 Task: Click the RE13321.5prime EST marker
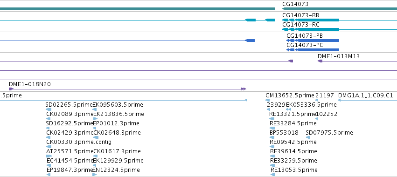tap(272, 119)
